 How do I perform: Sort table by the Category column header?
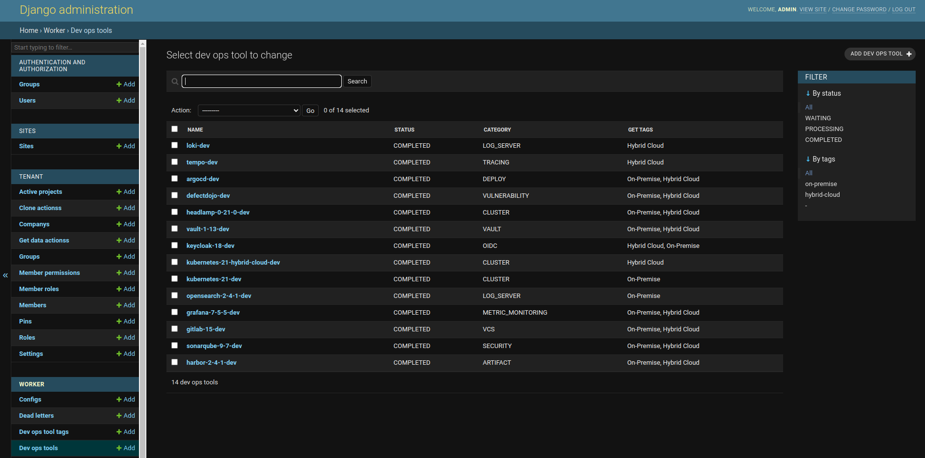coord(497,130)
